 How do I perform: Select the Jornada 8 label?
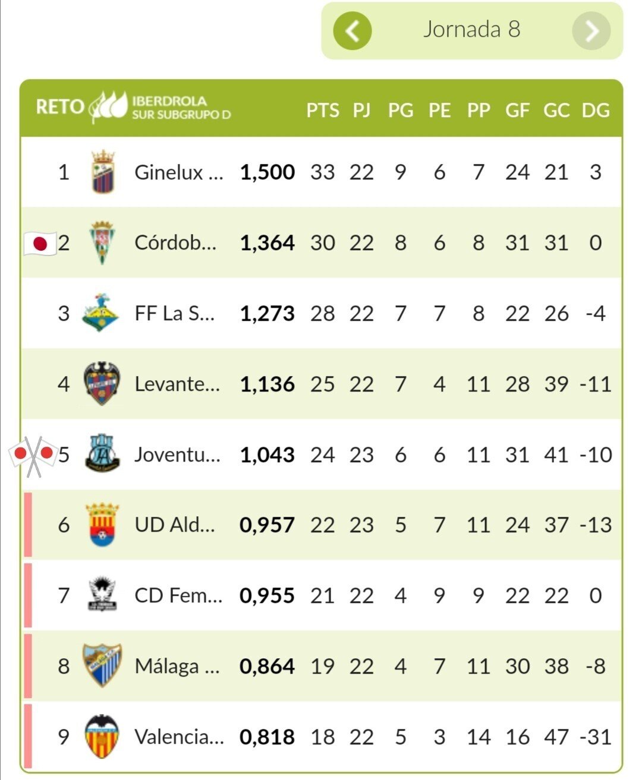coord(472,29)
